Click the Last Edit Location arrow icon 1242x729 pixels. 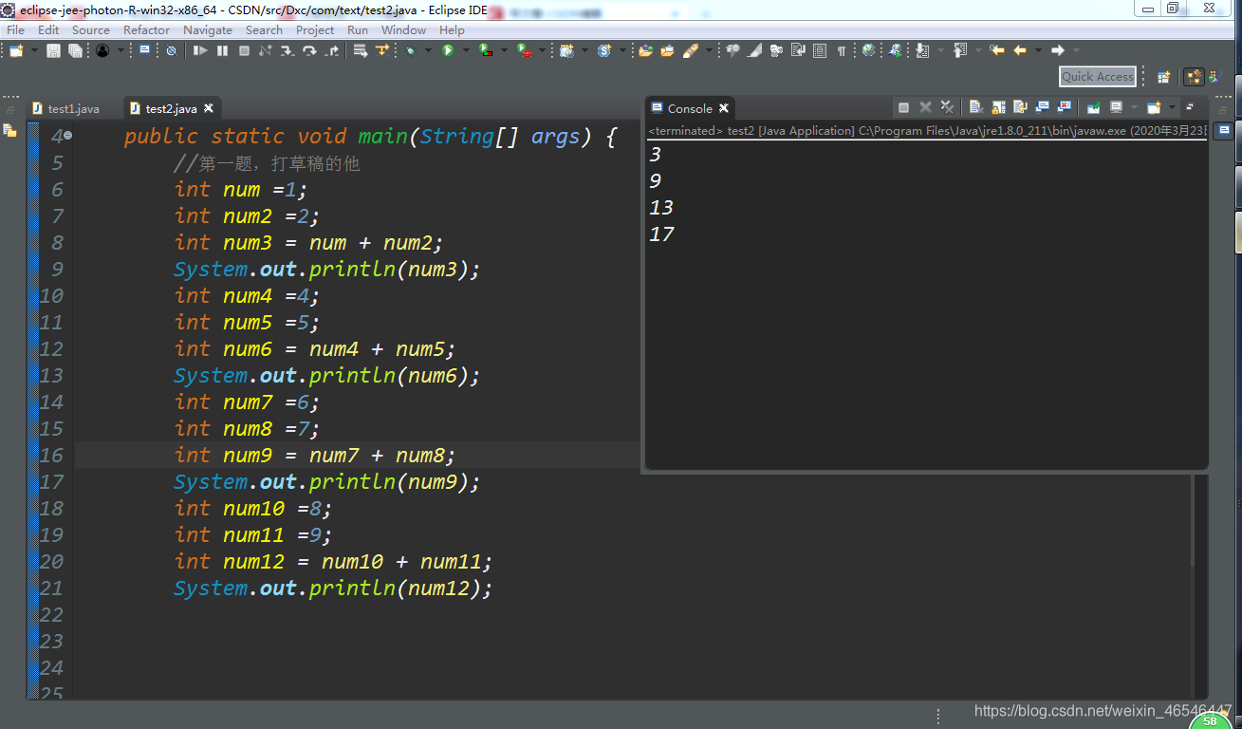click(996, 50)
